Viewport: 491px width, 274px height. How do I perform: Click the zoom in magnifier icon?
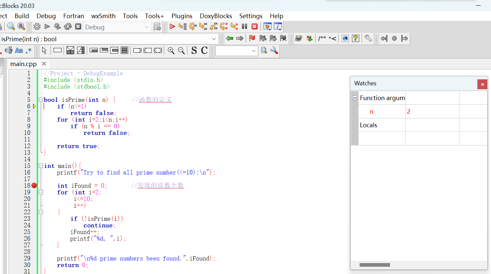click(171, 50)
